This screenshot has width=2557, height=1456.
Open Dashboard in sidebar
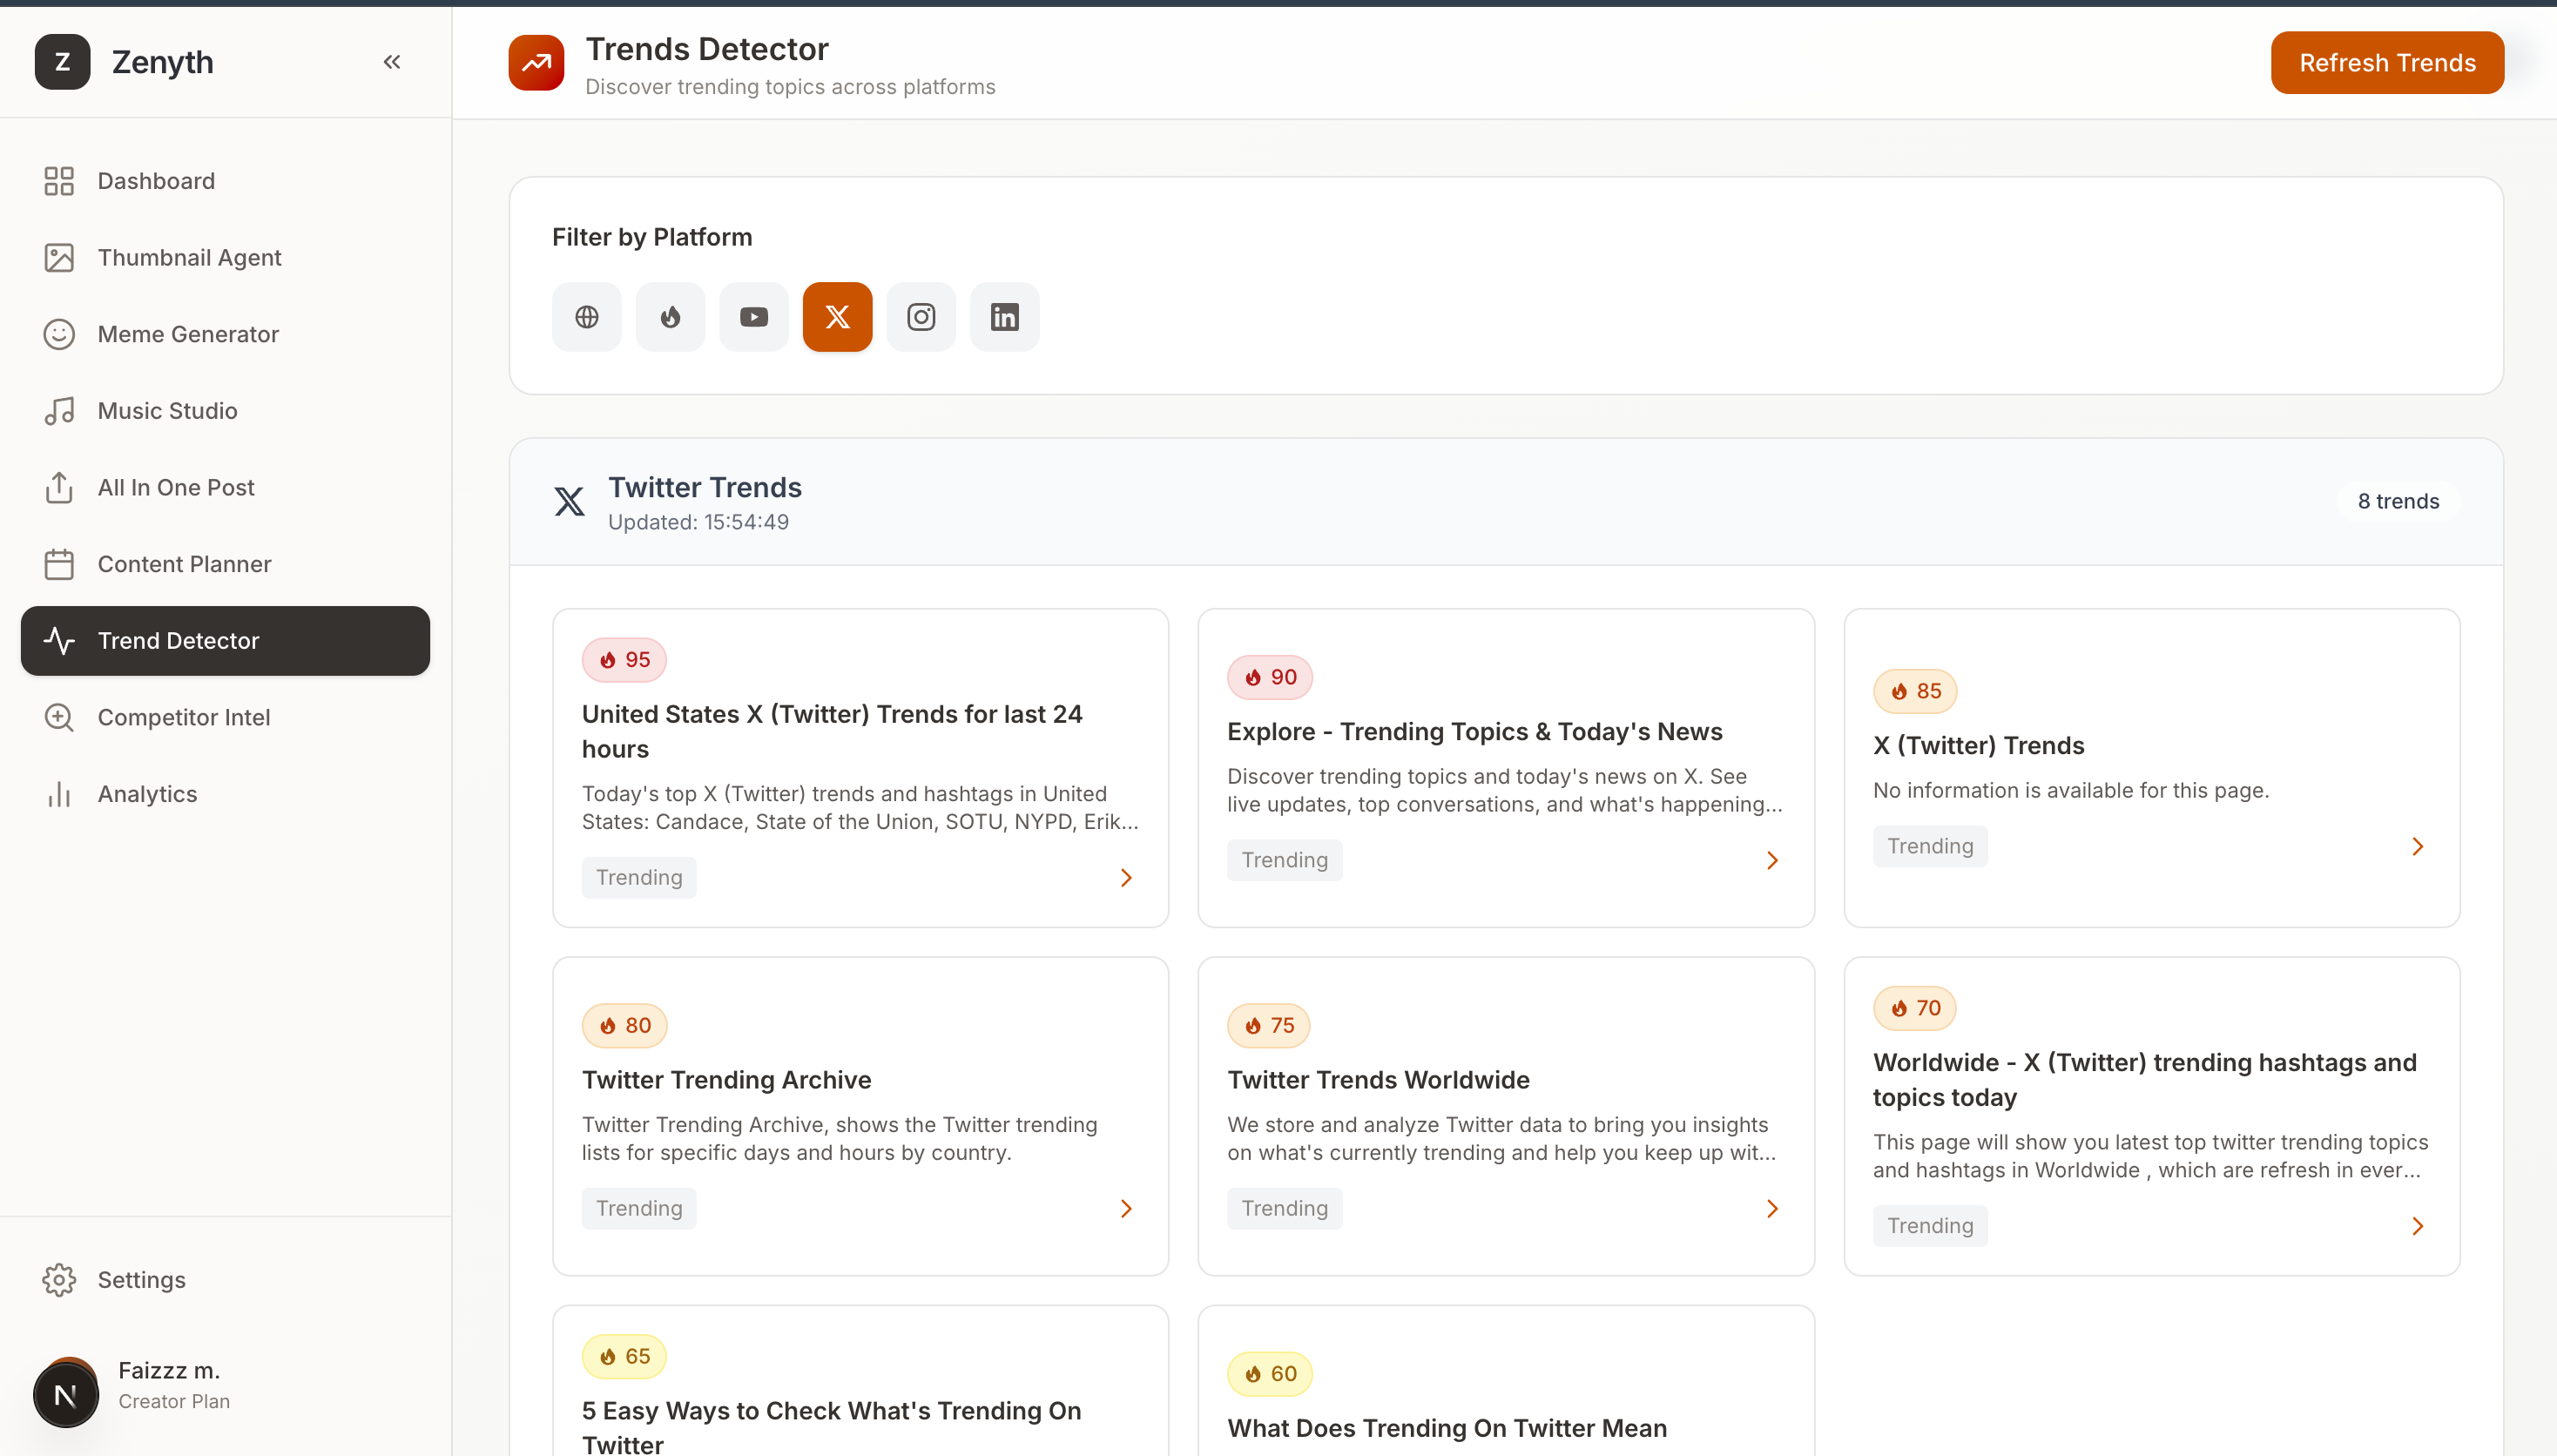click(225, 181)
